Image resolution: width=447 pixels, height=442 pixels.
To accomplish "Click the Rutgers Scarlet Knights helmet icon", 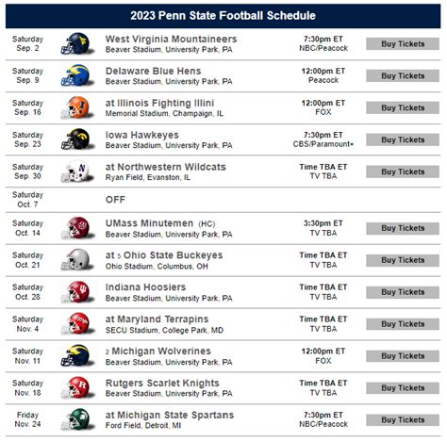I will click(77, 388).
